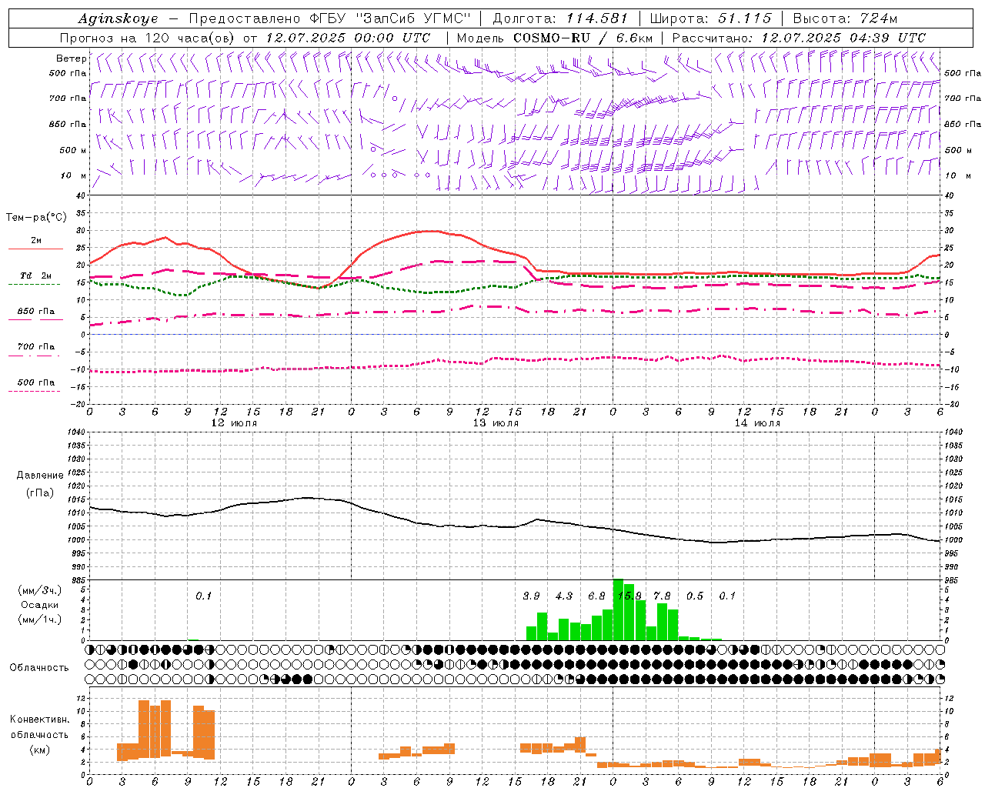The width and height of the screenshot is (985, 788).
Task: Select the Td 2м dew point legend label
Action: tap(36, 275)
